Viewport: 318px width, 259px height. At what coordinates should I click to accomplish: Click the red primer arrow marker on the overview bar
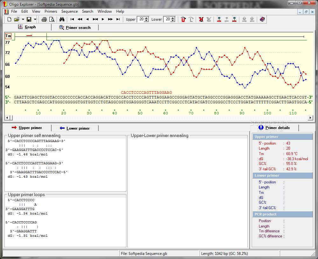[x=29, y=36]
